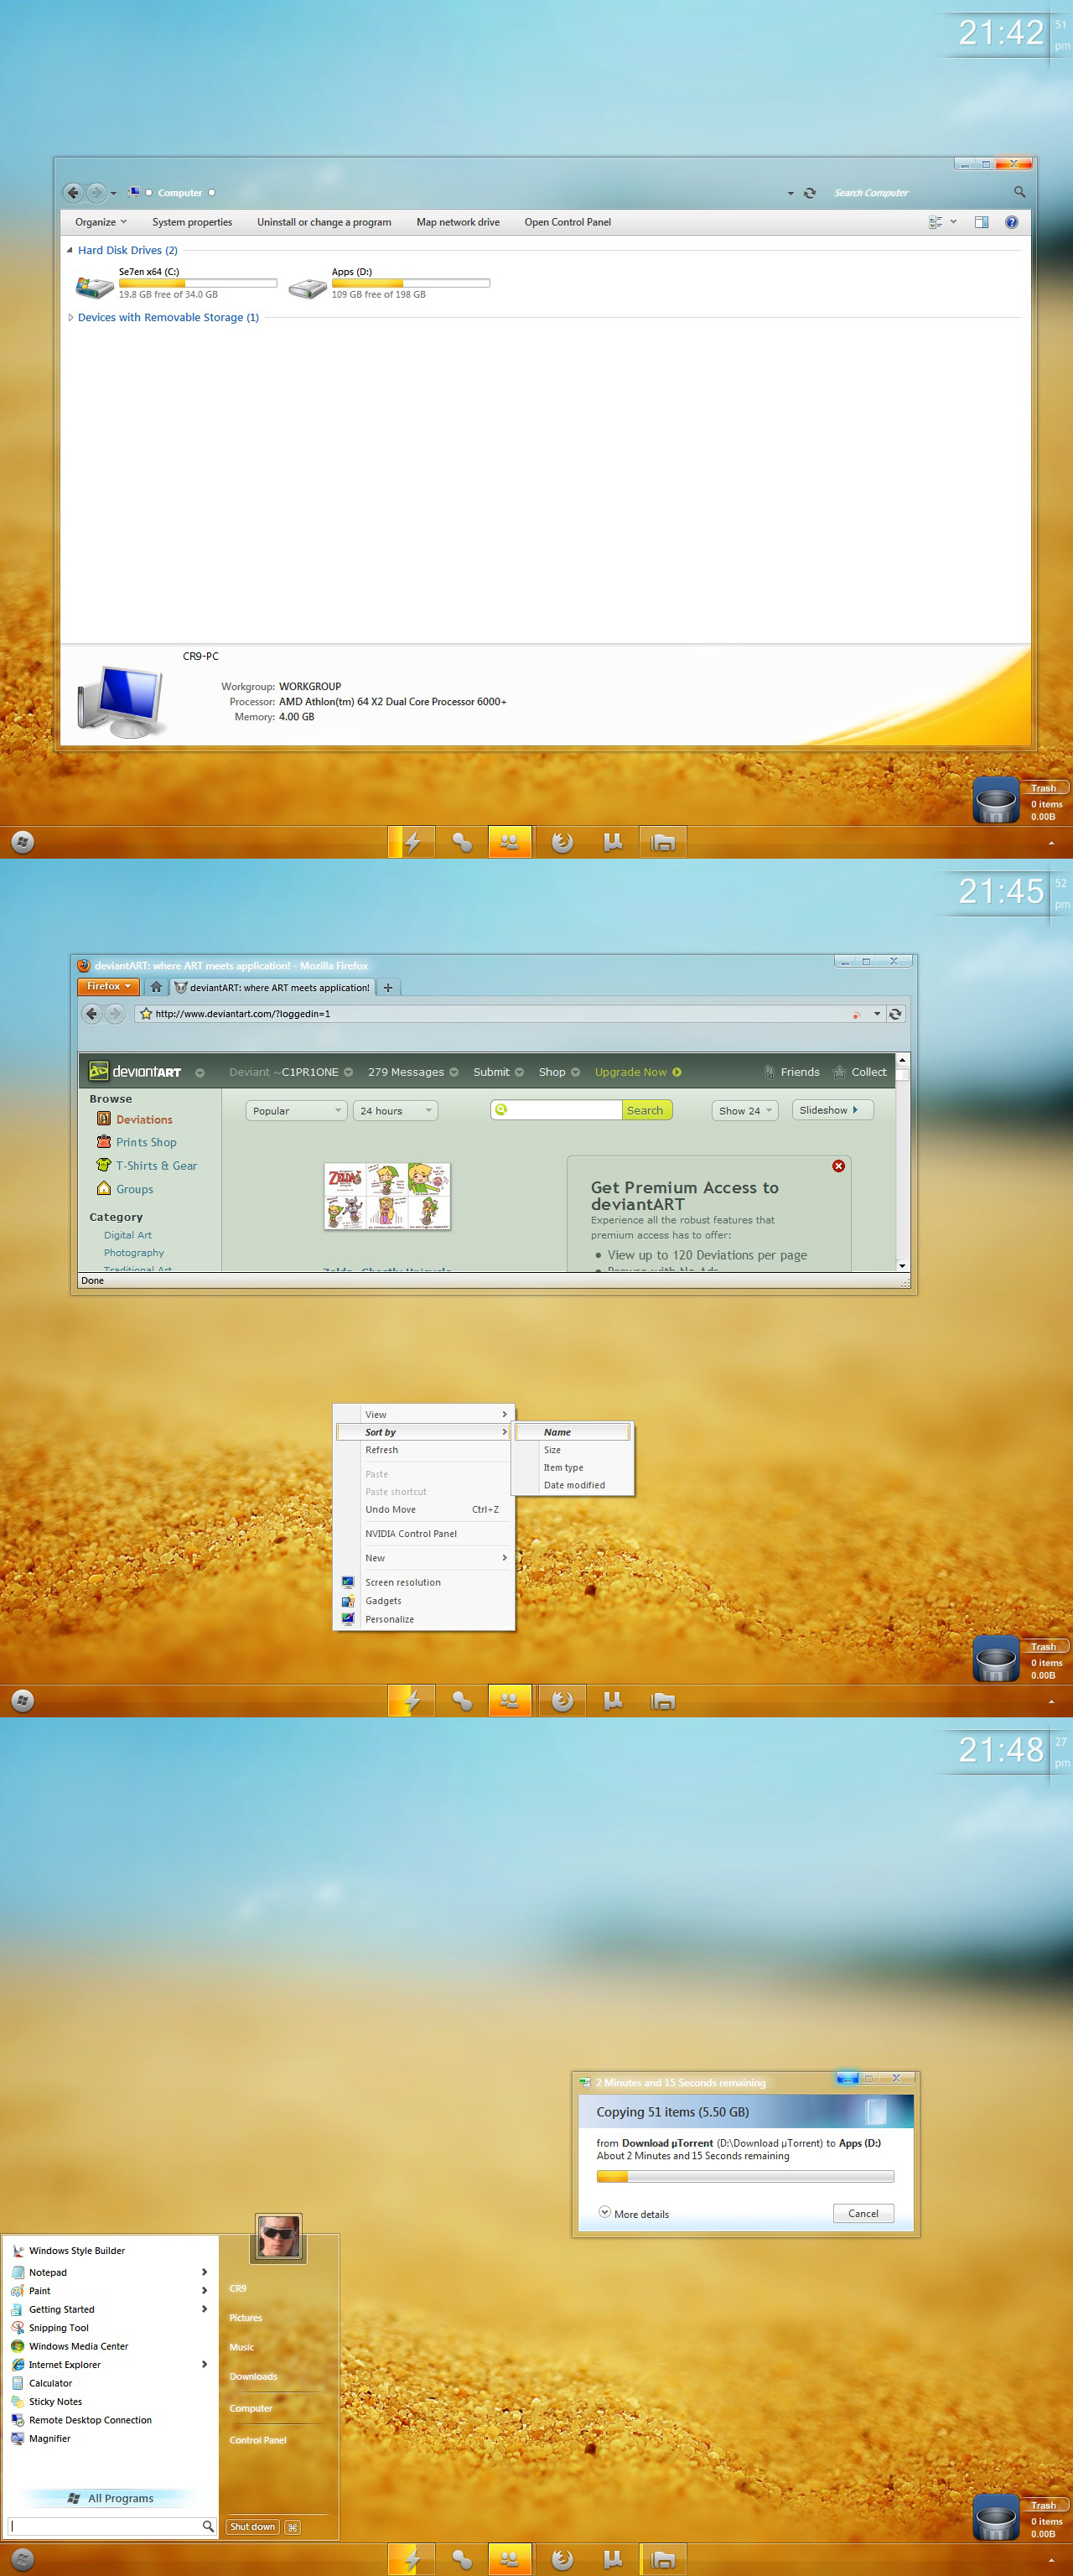Start the Slideshow on deviantART
This screenshot has height=2576, width=1073.
(832, 1110)
